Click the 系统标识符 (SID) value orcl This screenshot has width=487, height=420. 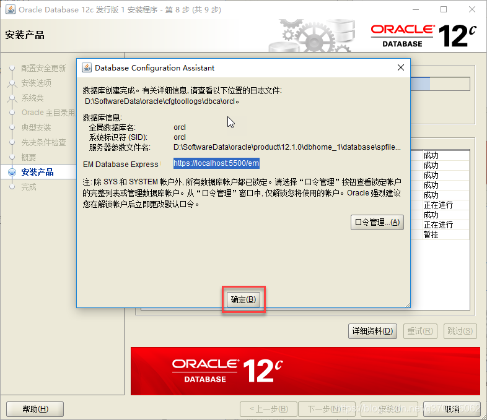(180, 137)
